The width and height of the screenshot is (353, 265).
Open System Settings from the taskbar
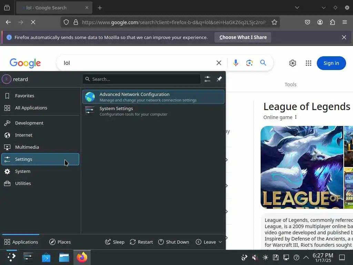[28, 257]
